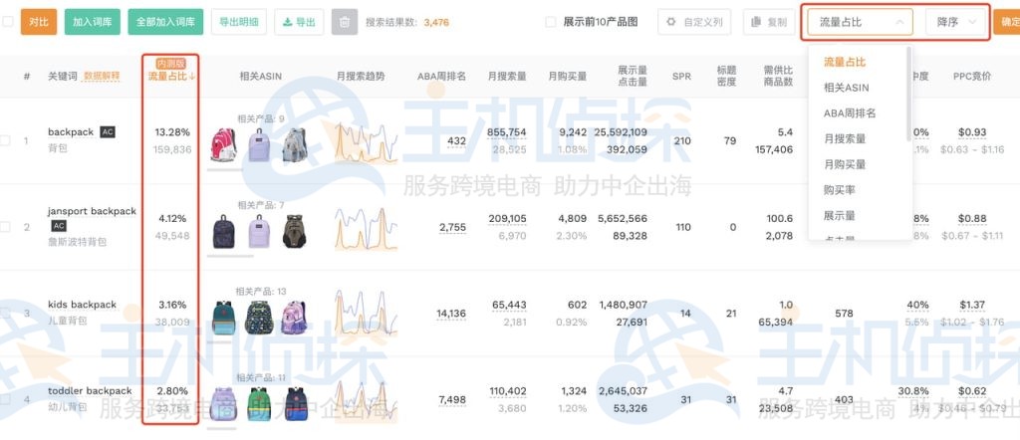Open the 自定义列 column settings
The image size is (1020, 440).
click(694, 22)
